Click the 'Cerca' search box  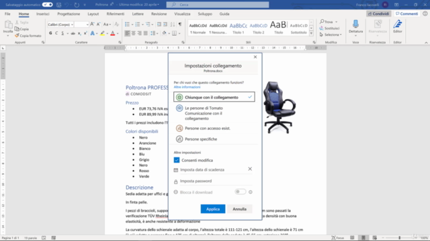click(218, 5)
